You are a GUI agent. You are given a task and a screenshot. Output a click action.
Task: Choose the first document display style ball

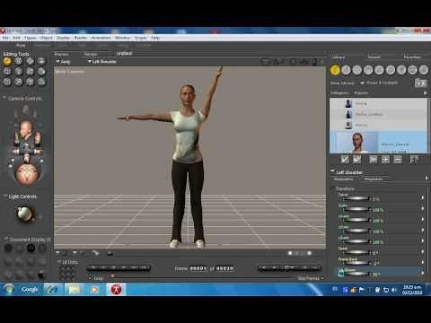pos(8,248)
